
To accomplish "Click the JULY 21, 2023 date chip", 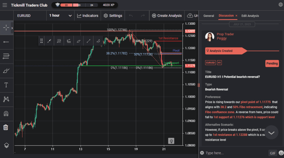I will click(x=242, y=24).
